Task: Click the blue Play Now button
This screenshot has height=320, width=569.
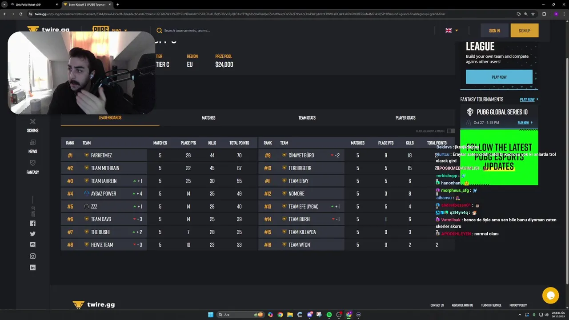Action: tap(499, 77)
